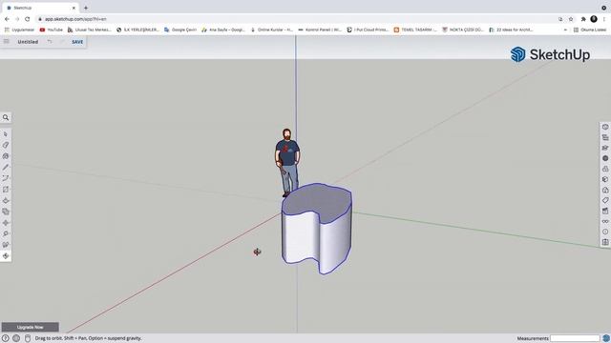Open the Search SketchUp magnifier
The width and height of the screenshot is (611, 343).
point(6,117)
